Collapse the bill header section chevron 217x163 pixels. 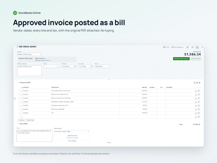109,79
